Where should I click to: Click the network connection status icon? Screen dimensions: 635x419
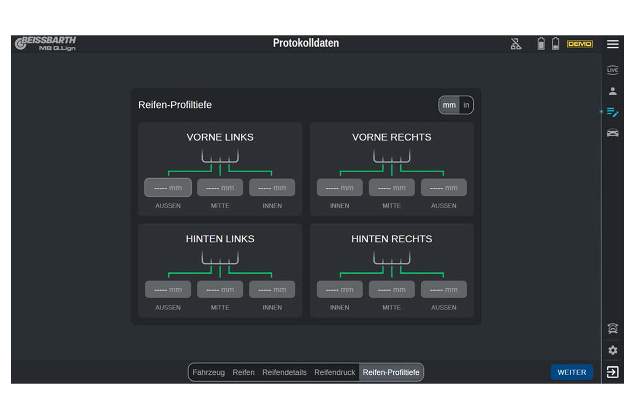tap(516, 44)
